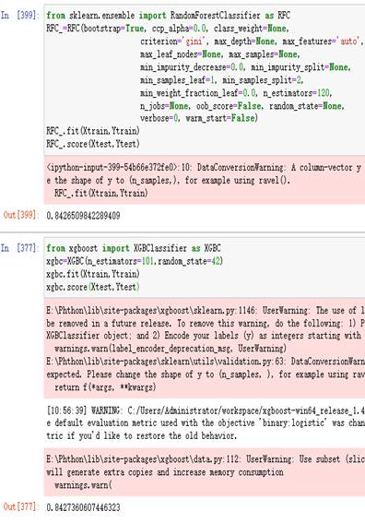
Task: Click the line starting with RFC_=RFC(bootstrap=True
Action: 168,29
